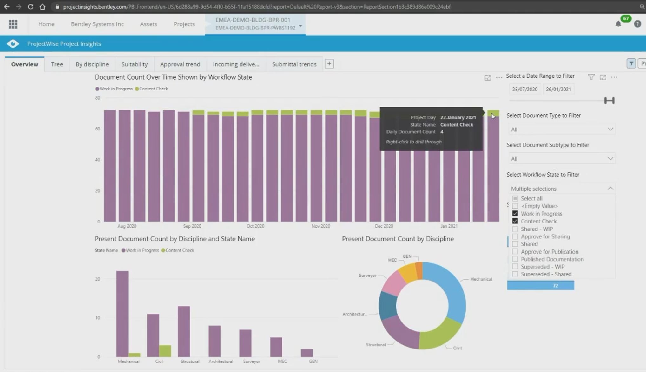Open the help question mark icon
646x372 pixels.
point(637,24)
